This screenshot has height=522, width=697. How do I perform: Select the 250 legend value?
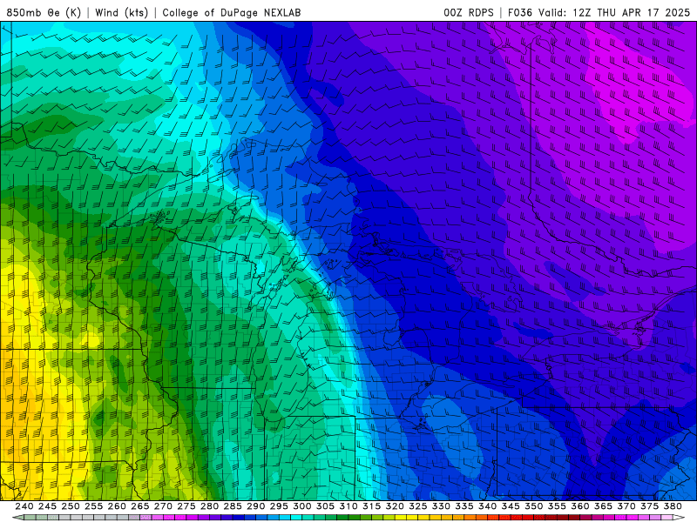click(71, 506)
